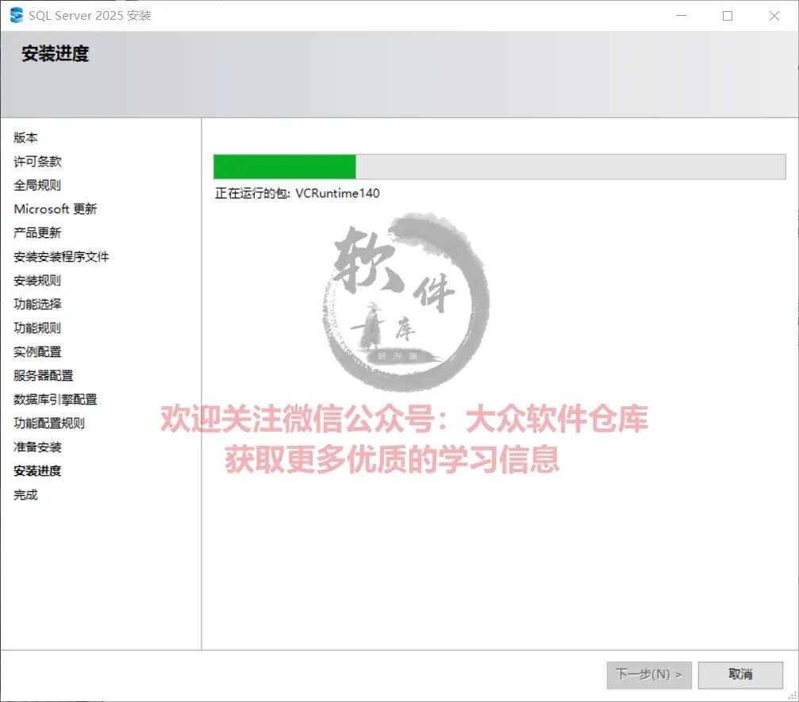The height and width of the screenshot is (702, 799).
Task: Select 许可条款 step in the sidebar
Action: (x=37, y=162)
